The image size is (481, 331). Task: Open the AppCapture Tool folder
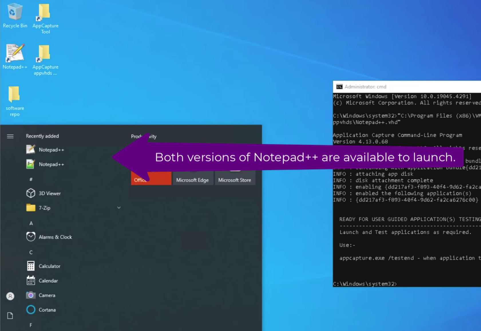tap(45, 14)
